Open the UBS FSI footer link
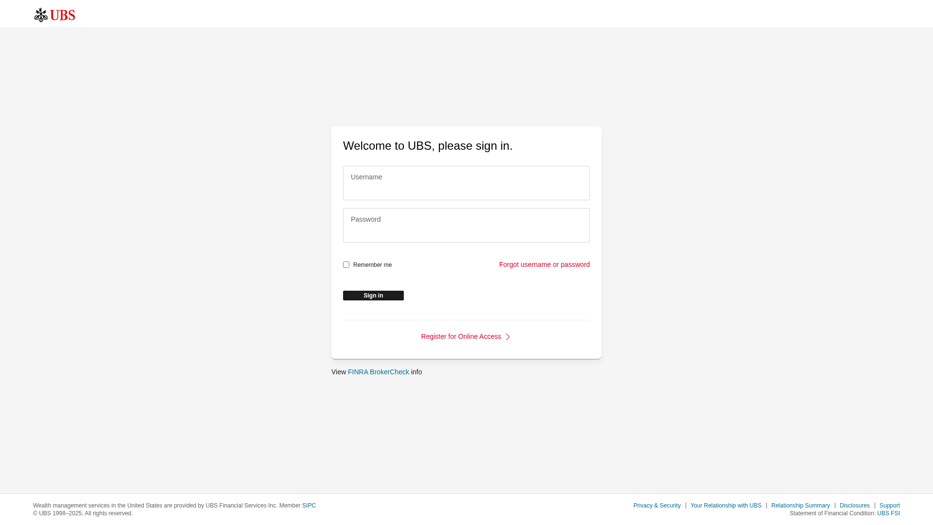The width and height of the screenshot is (933, 525). [x=888, y=513]
